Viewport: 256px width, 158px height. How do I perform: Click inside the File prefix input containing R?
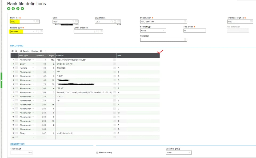tap(195, 30)
